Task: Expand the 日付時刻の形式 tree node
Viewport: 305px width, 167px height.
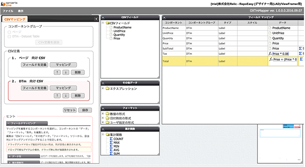Action: click(x=103, y=118)
